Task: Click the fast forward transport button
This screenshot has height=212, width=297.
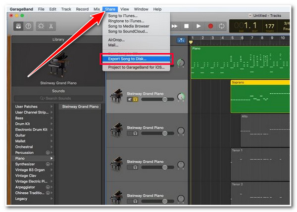Action: pyautogui.click(x=174, y=26)
